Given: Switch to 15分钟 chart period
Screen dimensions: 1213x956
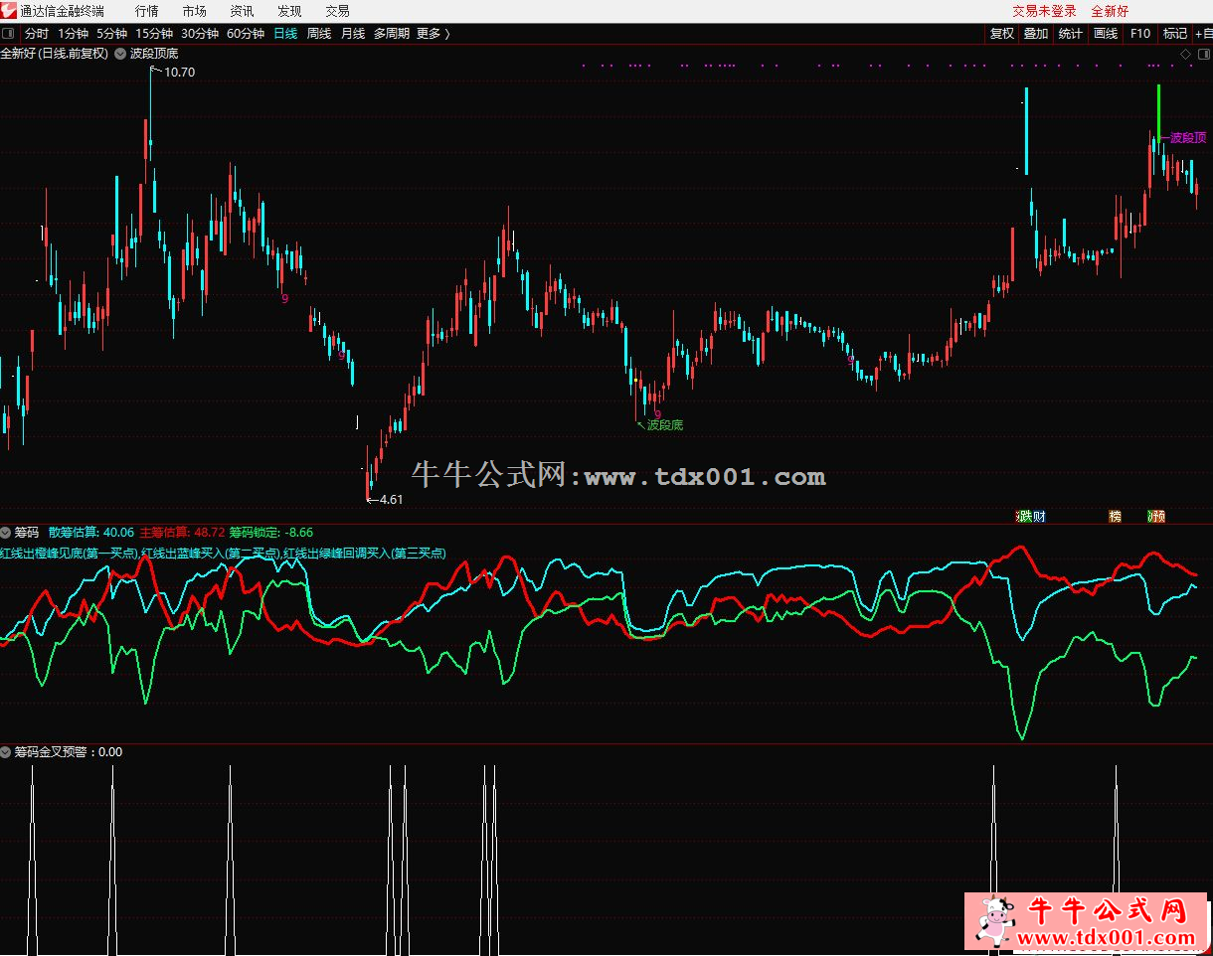Looking at the screenshot, I should [x=154, y=34].
